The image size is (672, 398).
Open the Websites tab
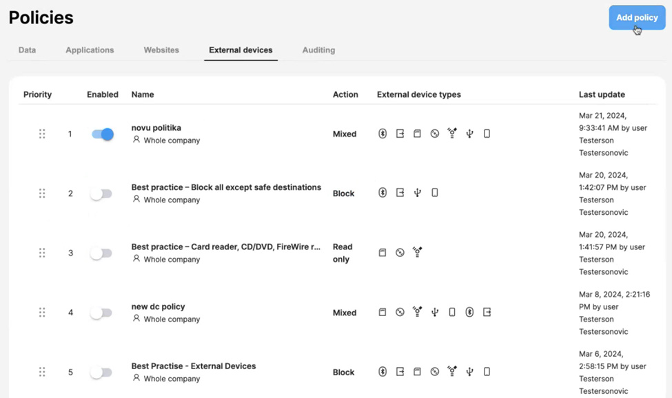161,50
